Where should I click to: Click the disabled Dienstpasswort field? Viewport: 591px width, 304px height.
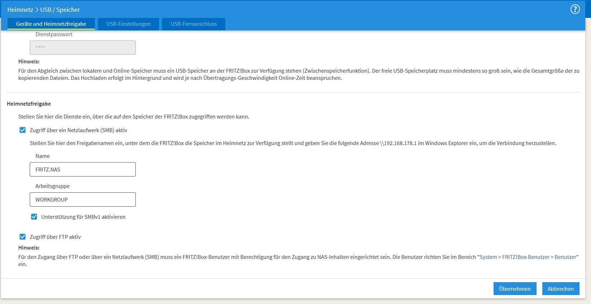pos(83,48)
